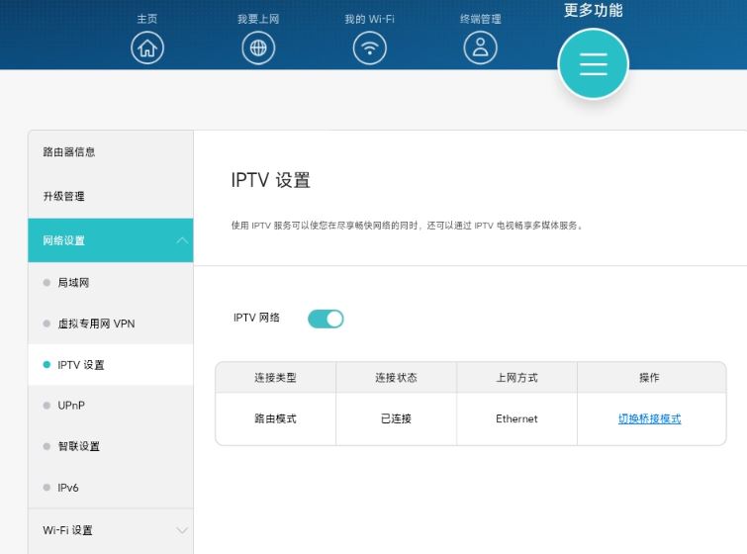The height and width of the screenshot is (554, 747).
Task: Select IPTV 设置 submenu item
Action: 80,365
